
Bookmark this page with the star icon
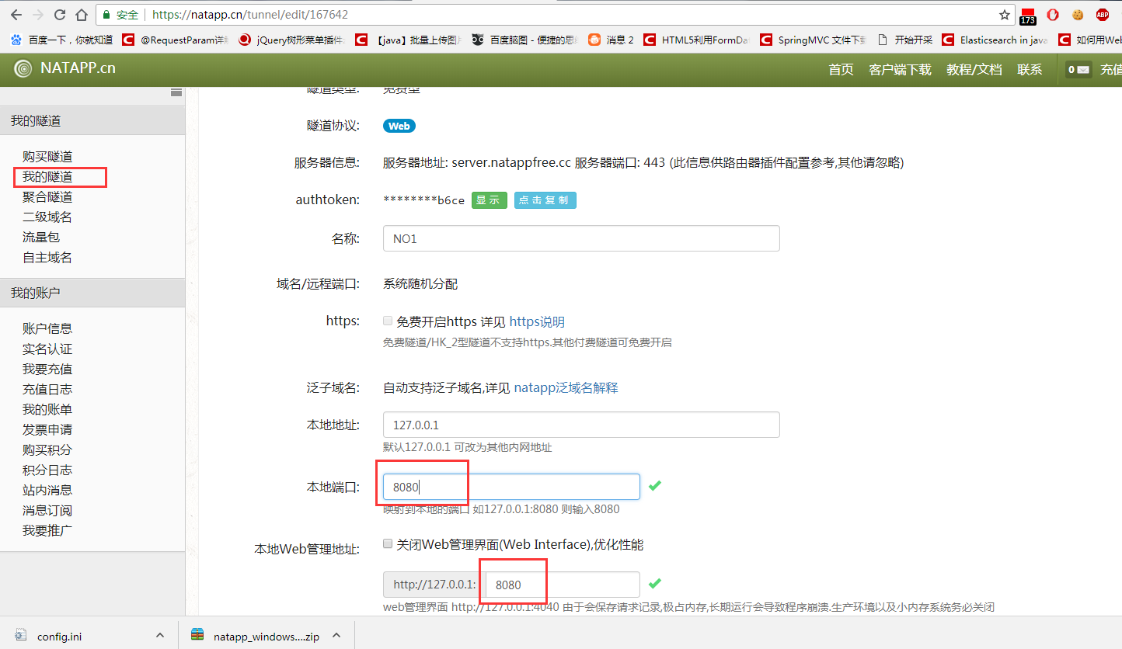(x=1005, y=15)
